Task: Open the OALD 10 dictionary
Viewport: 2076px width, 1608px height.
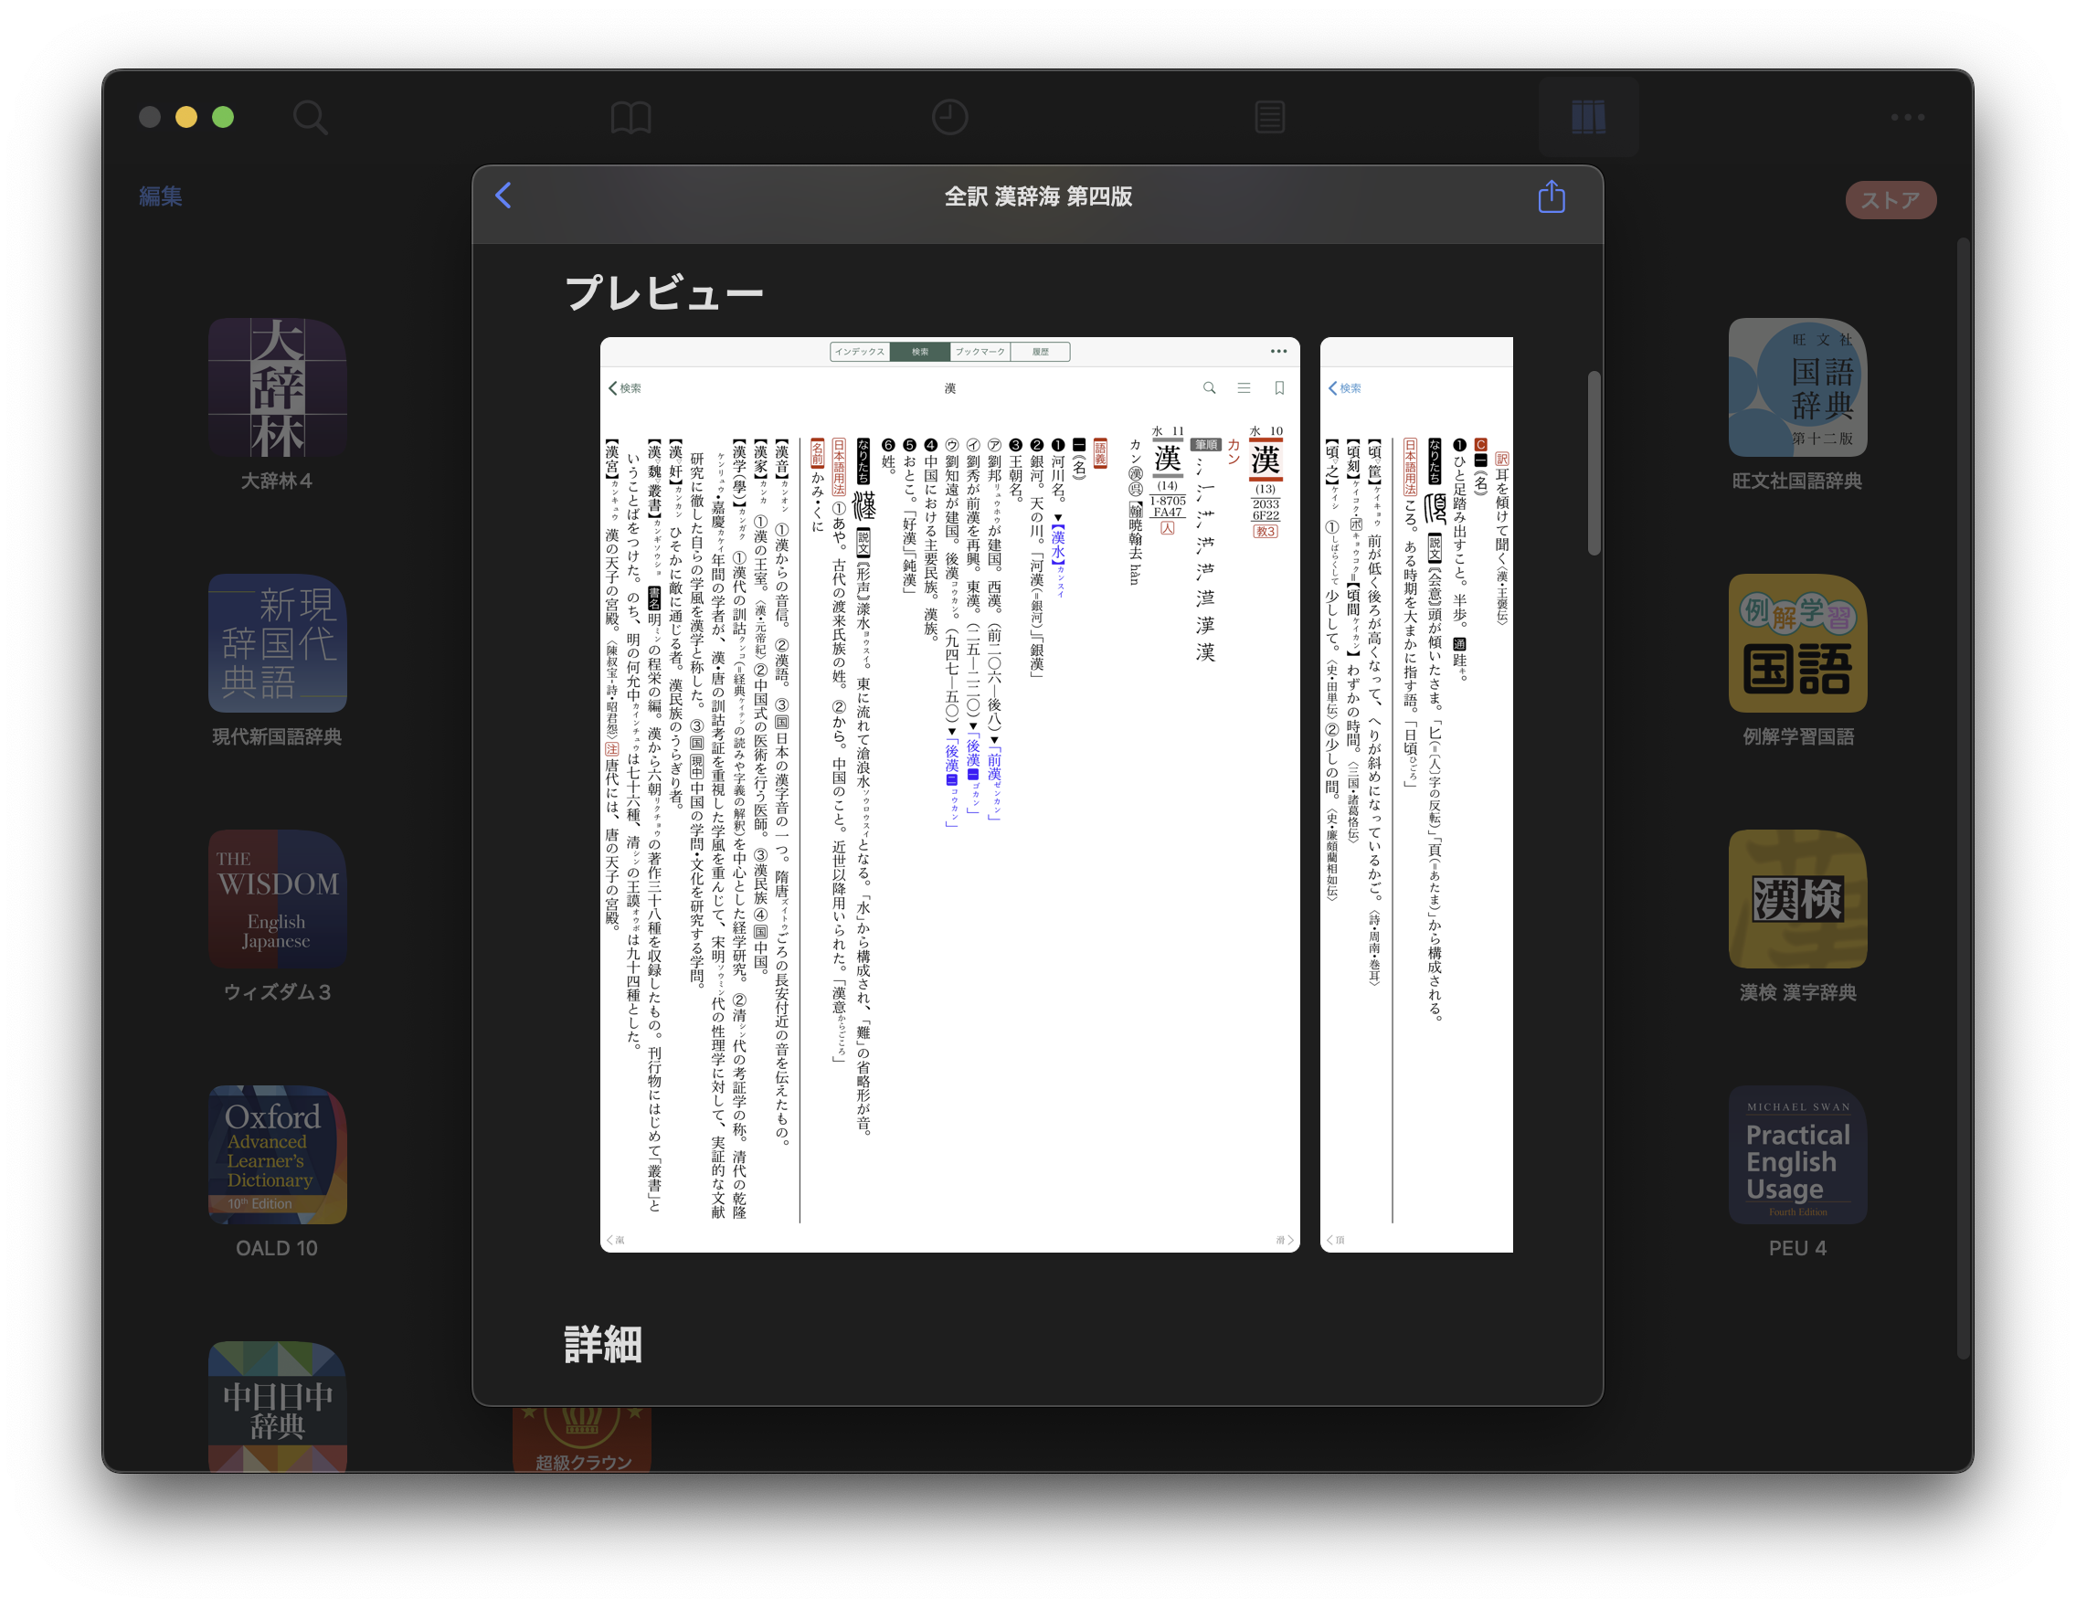Action: (x=277, y=1155)
